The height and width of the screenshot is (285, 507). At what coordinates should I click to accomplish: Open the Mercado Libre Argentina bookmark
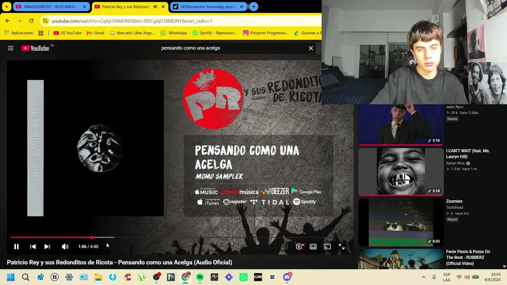pos(132,33)
